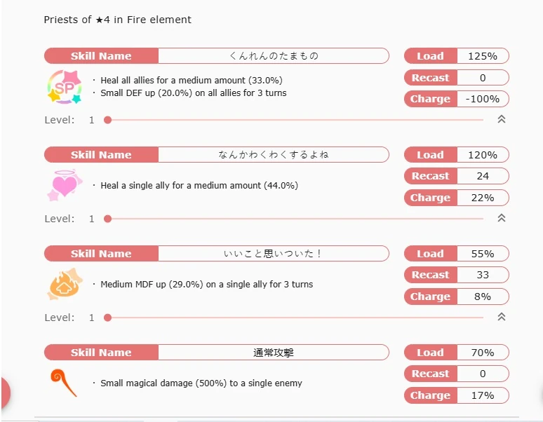Click the Load 55% value box
Viewport: 543px width, 422px height.
pos(483,254)
